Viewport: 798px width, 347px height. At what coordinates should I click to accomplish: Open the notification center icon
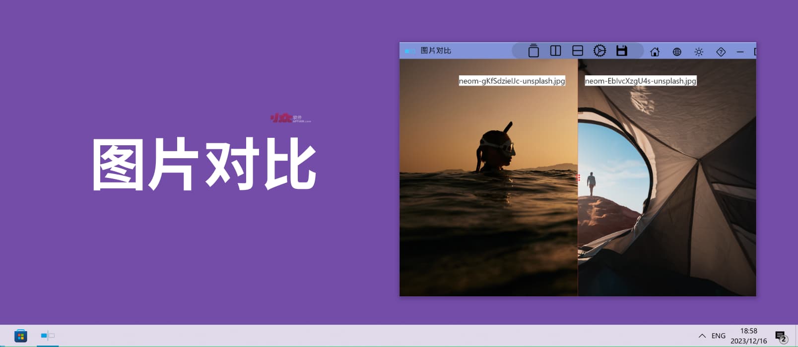(x=781, y=337)
